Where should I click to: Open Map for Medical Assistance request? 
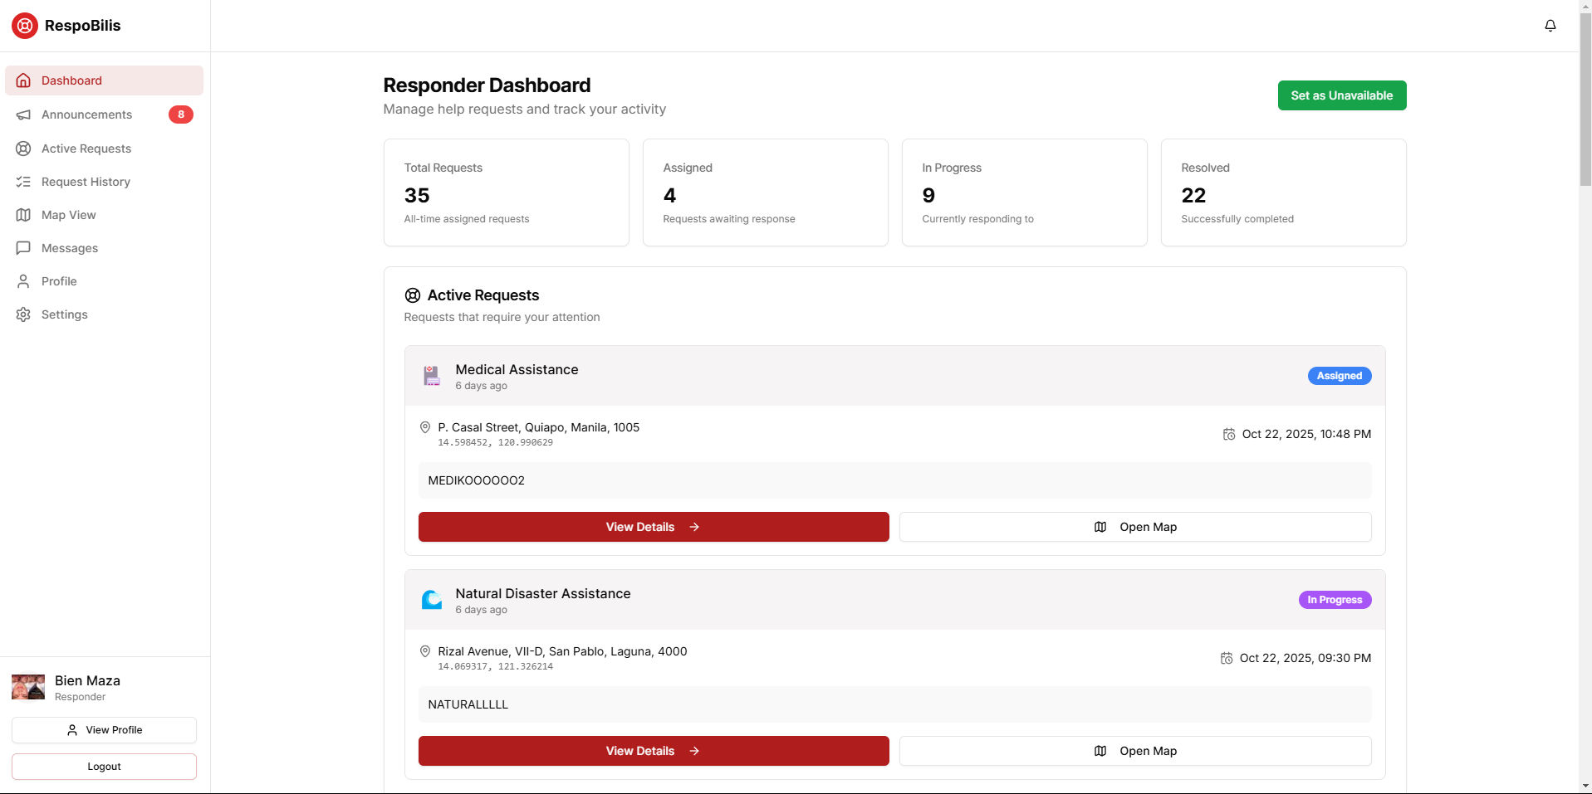coord(1135,527)
